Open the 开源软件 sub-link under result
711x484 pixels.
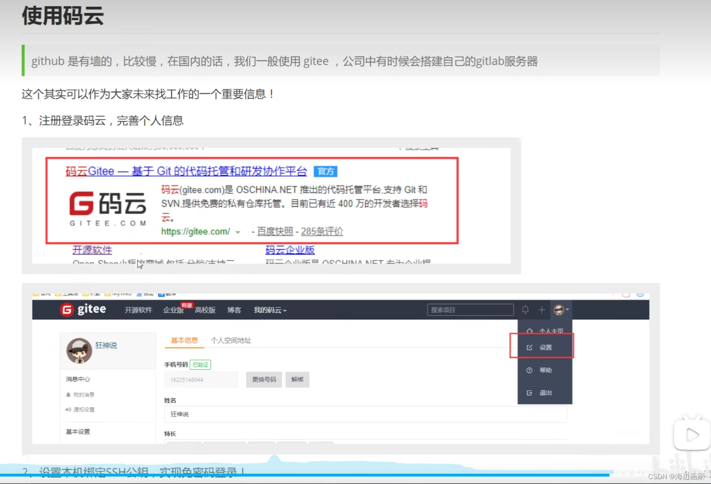92,250
